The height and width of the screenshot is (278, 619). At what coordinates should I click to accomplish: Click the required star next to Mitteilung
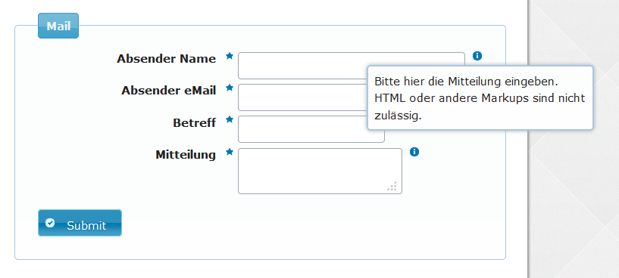pyautogui.click(x=230, y=152)
